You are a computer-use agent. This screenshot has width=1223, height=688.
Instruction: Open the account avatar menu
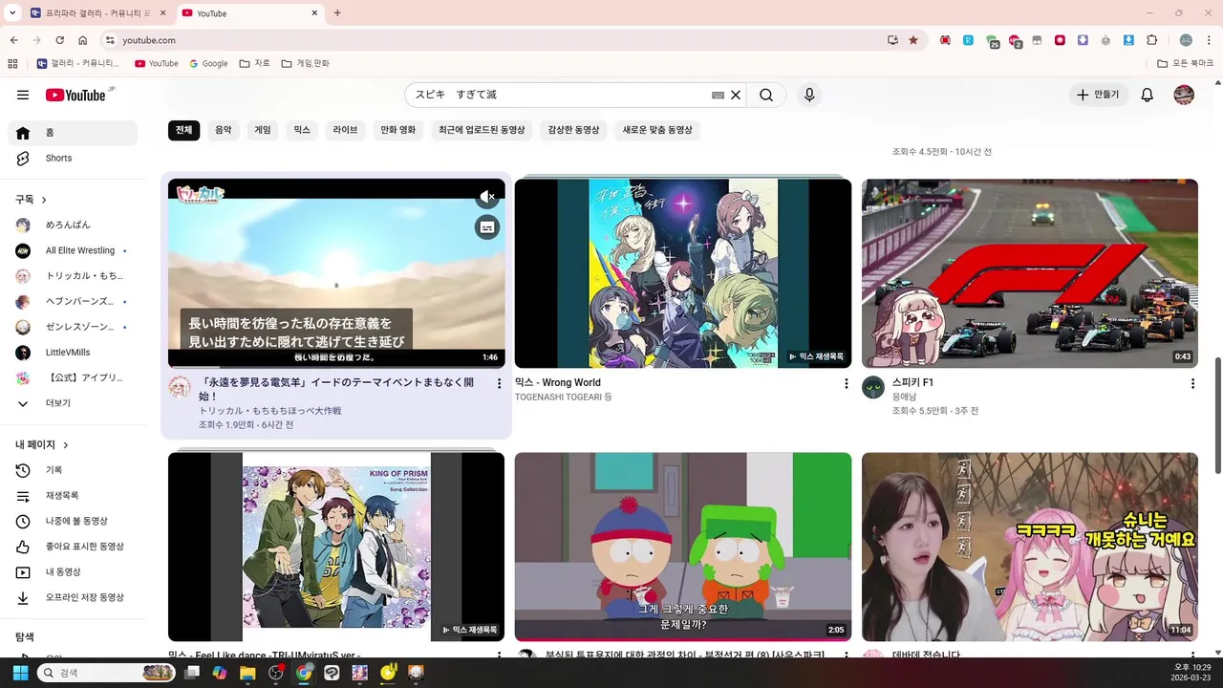coord(1184,95)
